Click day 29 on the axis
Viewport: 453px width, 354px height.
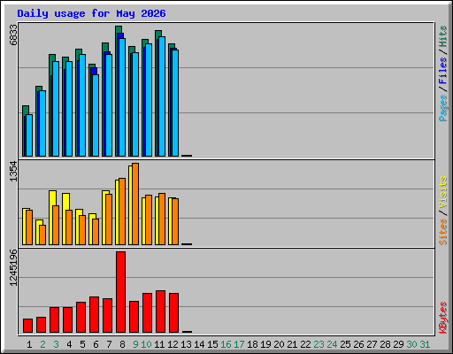398,344
